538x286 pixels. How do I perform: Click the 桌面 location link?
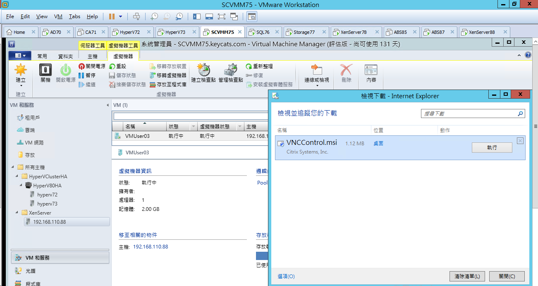378,144
